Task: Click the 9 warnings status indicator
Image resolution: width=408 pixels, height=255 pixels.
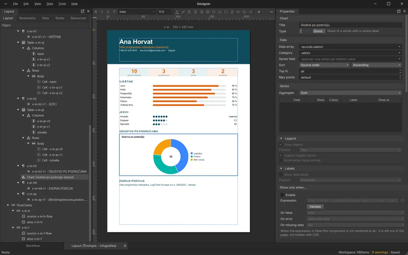Action: tap(380, 252)
